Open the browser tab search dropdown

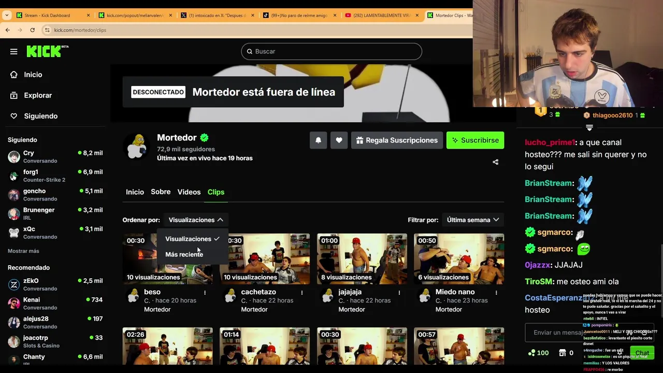(6, 16)
